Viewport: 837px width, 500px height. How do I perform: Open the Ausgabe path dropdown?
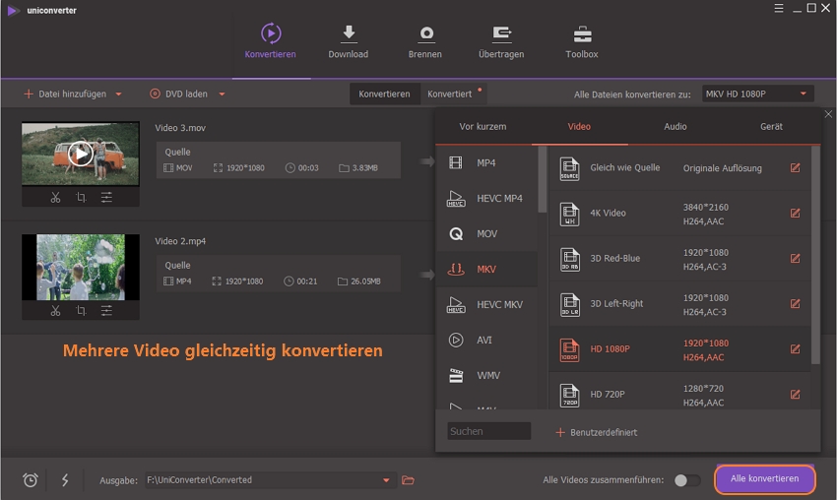click(x=386, y=480)
